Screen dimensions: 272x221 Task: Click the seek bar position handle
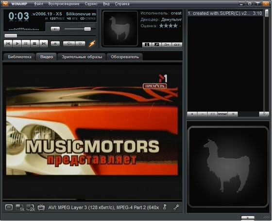(11, 36)
